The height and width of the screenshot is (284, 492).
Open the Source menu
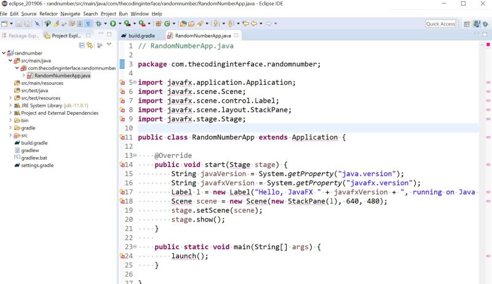[x=29, y=13]
